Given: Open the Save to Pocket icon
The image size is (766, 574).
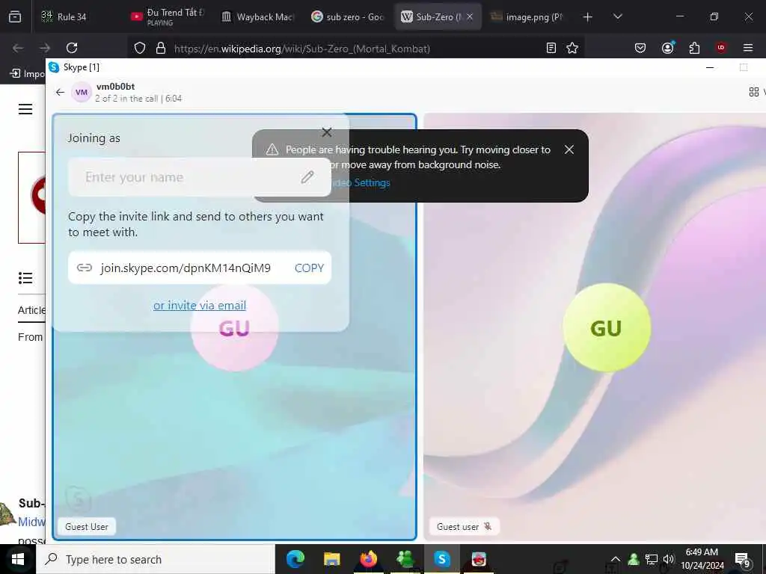Looking at the screenshot, I should pos(640,48).
